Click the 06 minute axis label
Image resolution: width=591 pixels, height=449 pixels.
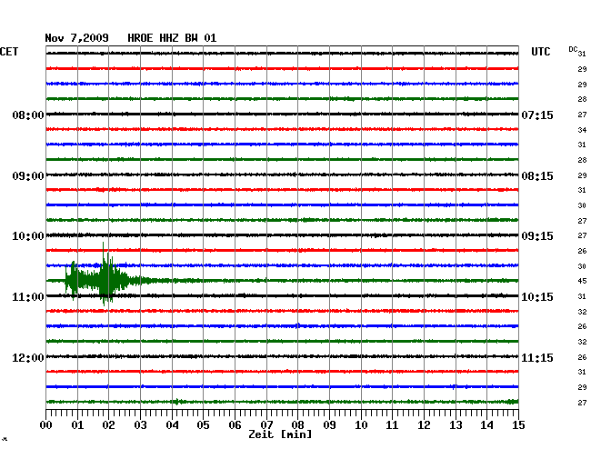click(x=235, y=424)
